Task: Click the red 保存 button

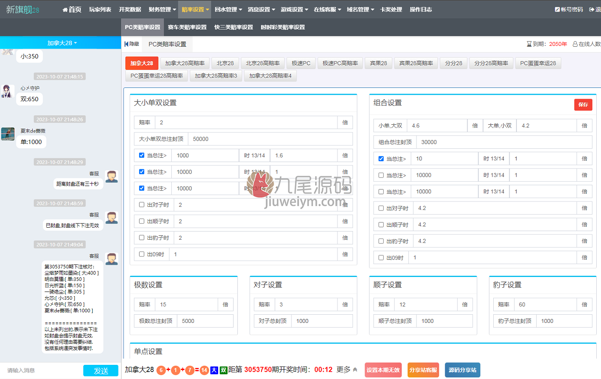Action: click(x=583, y=105)
